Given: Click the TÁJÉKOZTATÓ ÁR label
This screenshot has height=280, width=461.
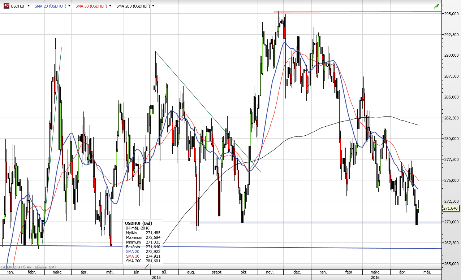Looking at the screenshot, I should (x=16, y=267).
